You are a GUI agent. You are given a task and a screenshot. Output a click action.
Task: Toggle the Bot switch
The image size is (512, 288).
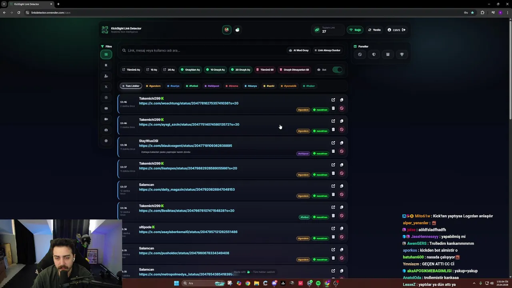click(337, 70)
